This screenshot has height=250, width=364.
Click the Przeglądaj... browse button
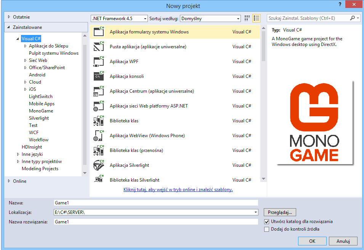coord(280,212)
